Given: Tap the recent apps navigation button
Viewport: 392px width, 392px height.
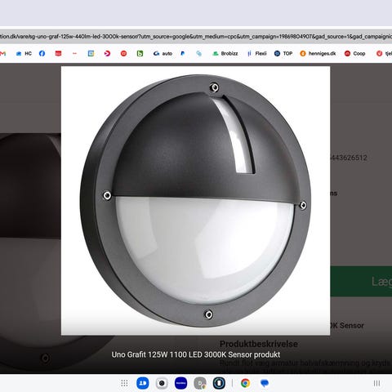Looking at the screenshot, I should (x=376, y=383).
